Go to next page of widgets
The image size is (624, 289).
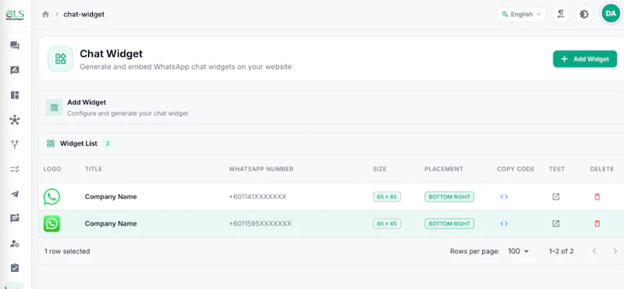[x=615, y=252]
